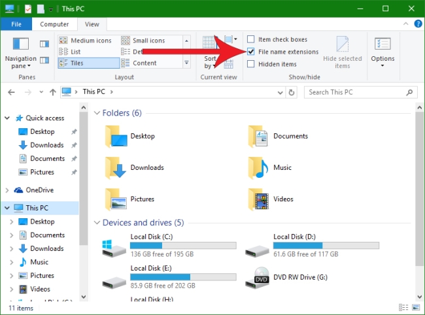The width and height of the screenshot is (425, 315).
Task: Go up one level with the Up arrow
Action: pyautogui.click(x=53, y=92)
